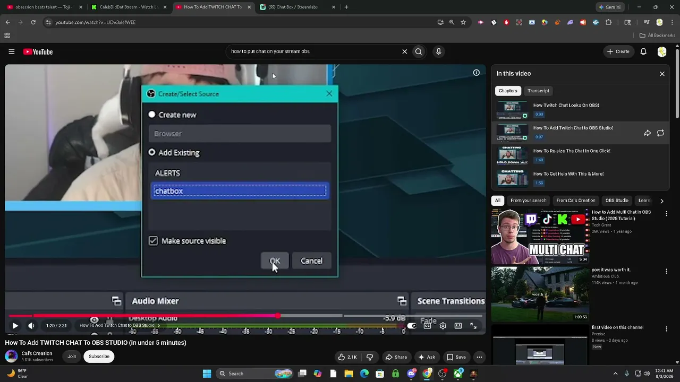Show more filter chips with the arrow
The height and width of the screenshot is (382, 680).
point(661,201)
